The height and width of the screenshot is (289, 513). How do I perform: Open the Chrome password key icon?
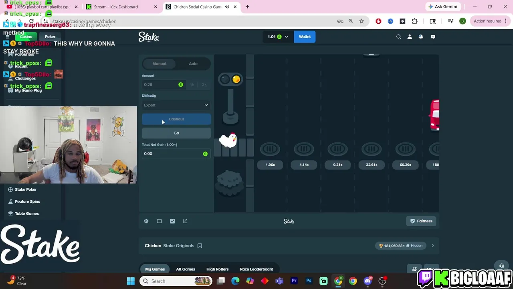(340, 21)
